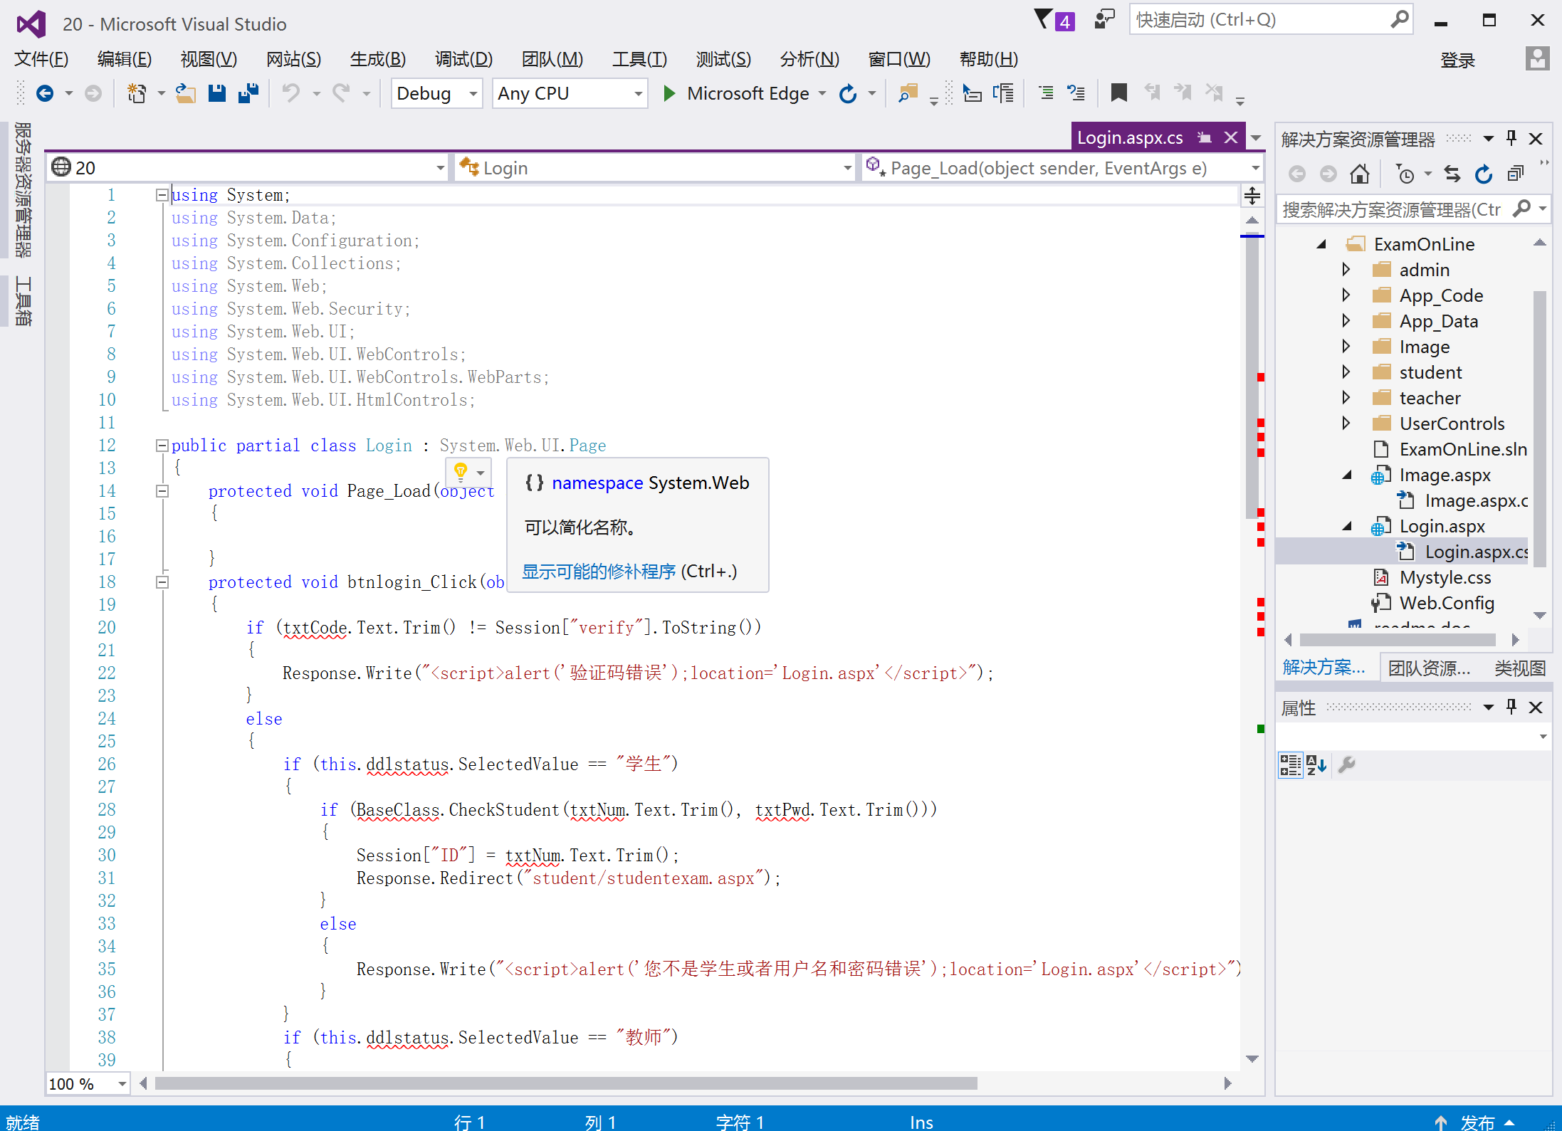Show categorized view in Properties panel
This screenshot has height=1131, width=1562.
1290,765
